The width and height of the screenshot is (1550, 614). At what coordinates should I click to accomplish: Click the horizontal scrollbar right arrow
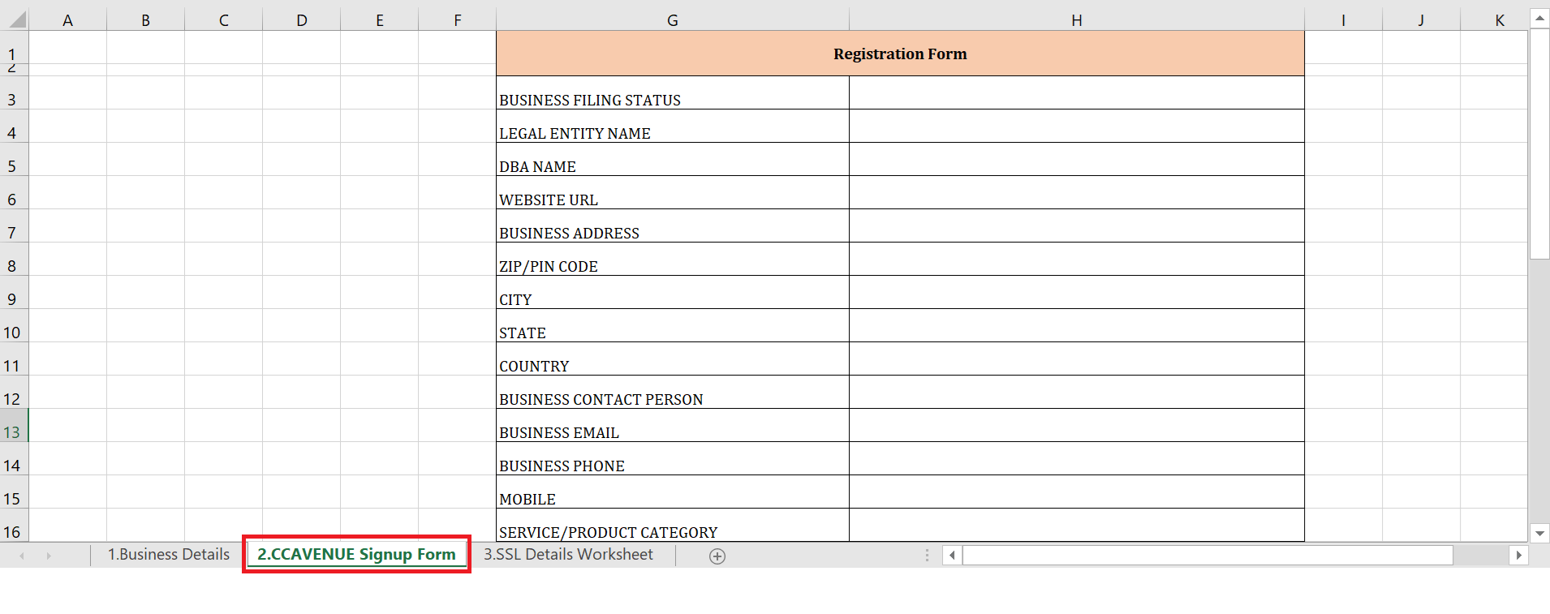(x=1518, y=556)
